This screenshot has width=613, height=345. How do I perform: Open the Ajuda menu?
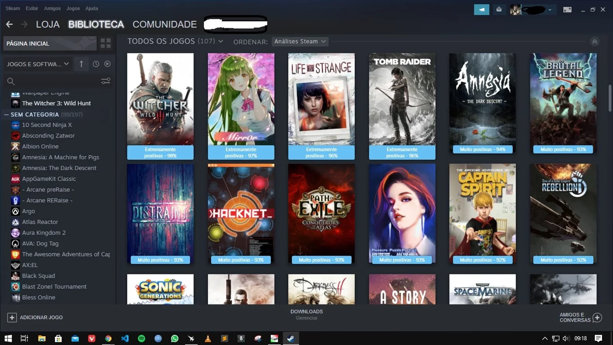point(92,8)
